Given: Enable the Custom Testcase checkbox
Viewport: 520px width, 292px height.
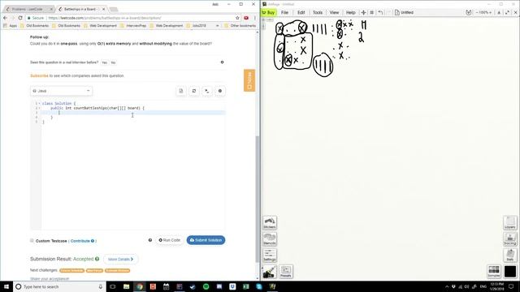Looking at the screenshot, I should click(32, 241).
